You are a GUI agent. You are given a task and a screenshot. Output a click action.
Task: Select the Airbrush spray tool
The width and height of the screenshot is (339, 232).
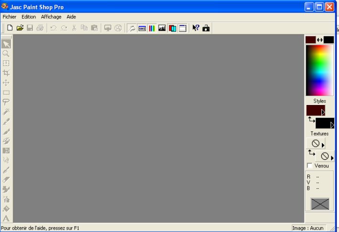click(x=6, y=199)
